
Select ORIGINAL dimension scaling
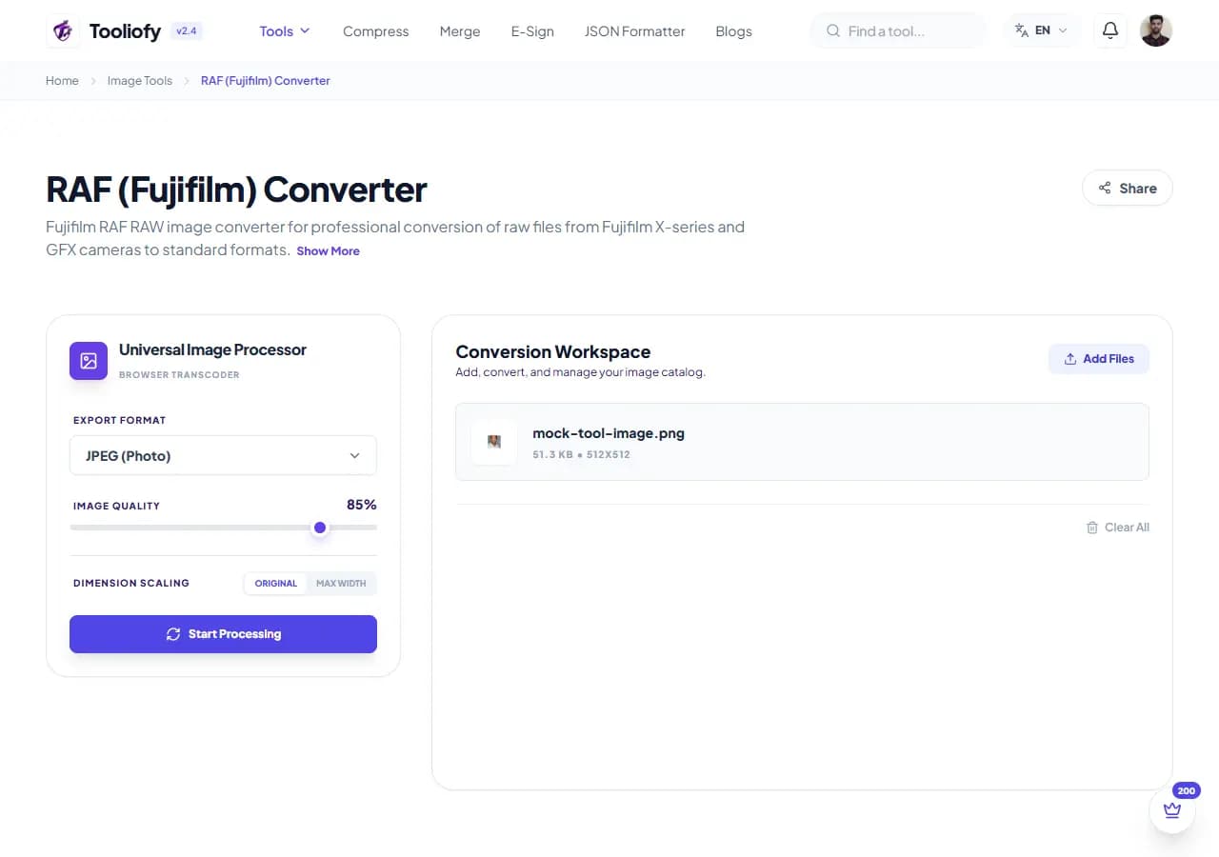coord(276,583)
